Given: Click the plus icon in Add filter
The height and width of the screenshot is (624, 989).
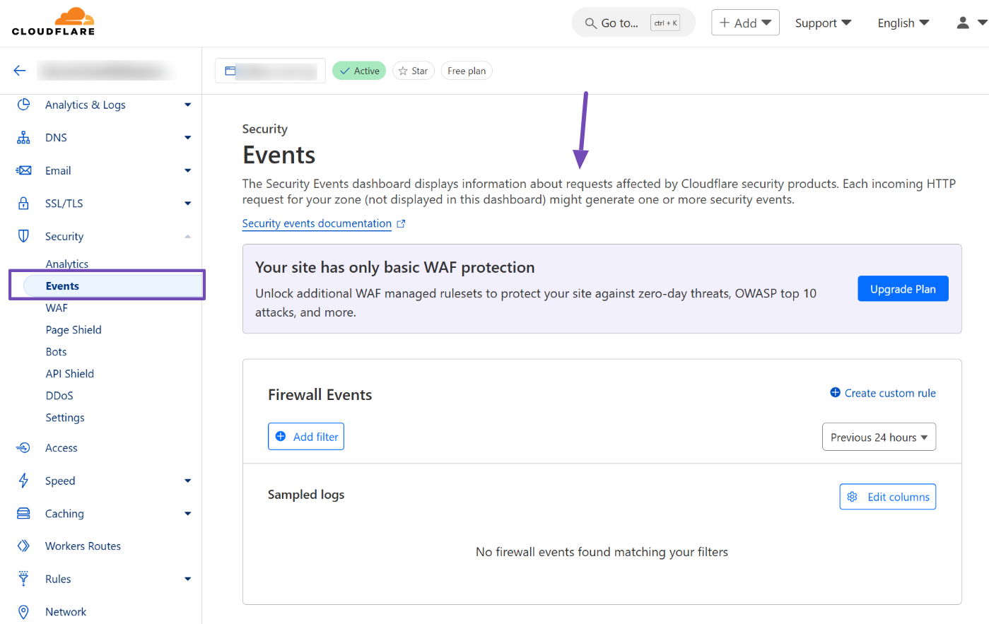Looking at the screenshot, I should (281, 437).
